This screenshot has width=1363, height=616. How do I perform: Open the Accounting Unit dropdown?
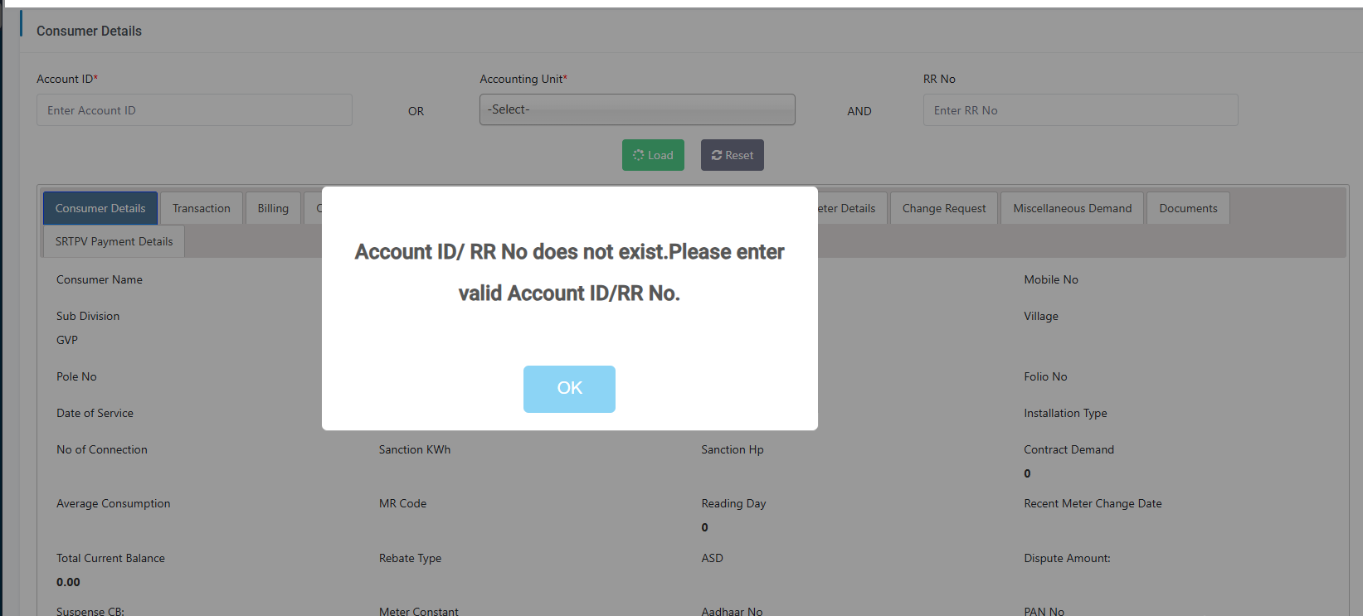point(637,109)
